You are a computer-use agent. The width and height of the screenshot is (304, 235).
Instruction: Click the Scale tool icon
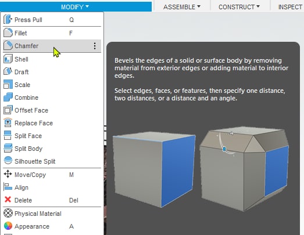pos(8,84)
